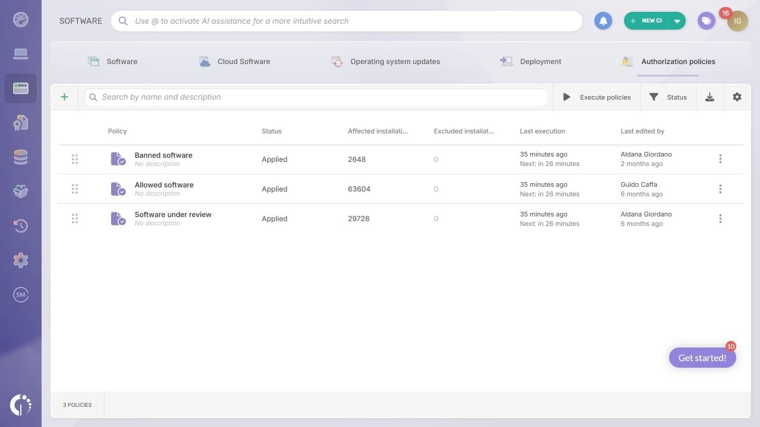Screen dimensions: 760x427
Task: Open the Software under review policy
Action: click(173, 215)
